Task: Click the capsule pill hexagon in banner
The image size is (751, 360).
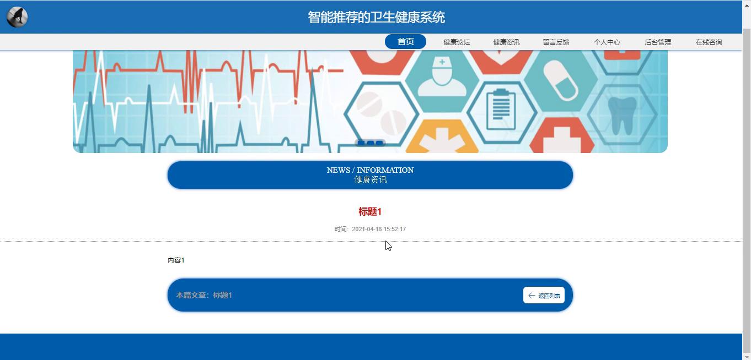Action: tap(560, 80)
